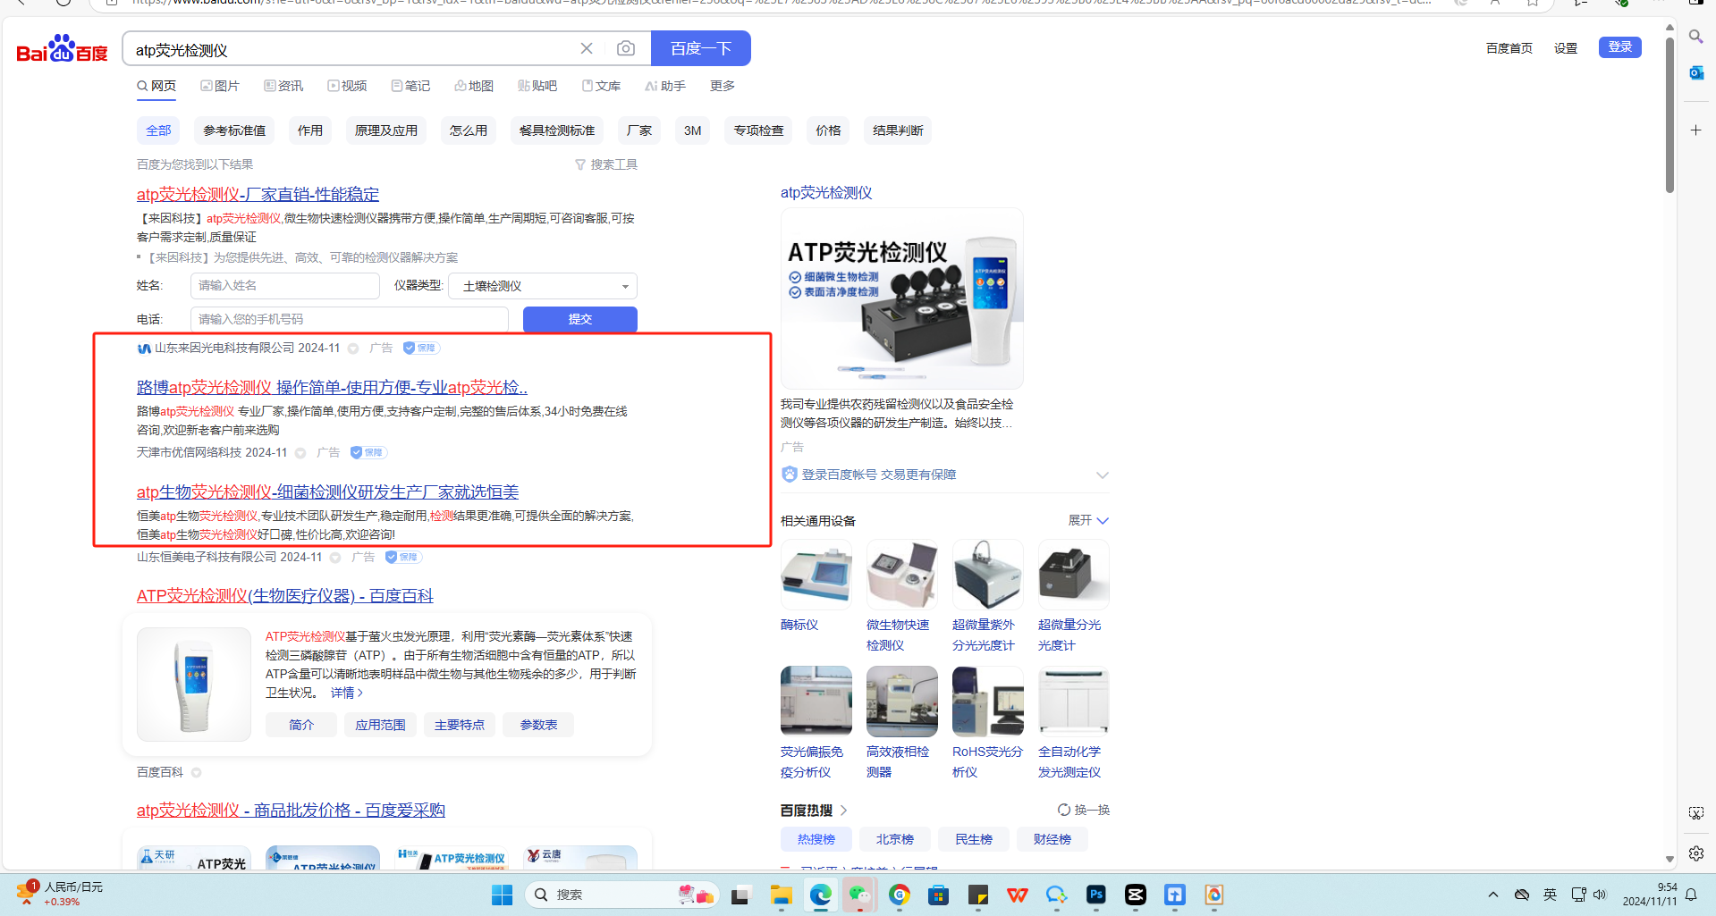1716x916 pixels.
Task: Click the 保障 badge next to 山东恒美电子科技有限公司
Action: point(403,558)
